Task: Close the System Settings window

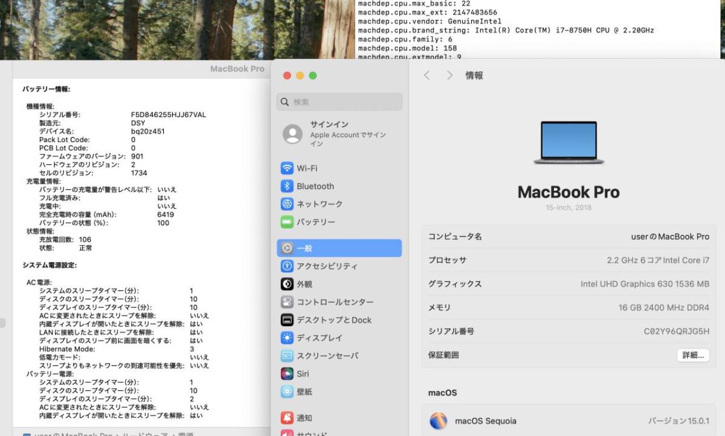Action: [287, 75]
